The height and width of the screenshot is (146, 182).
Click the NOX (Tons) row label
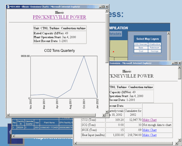89,130
